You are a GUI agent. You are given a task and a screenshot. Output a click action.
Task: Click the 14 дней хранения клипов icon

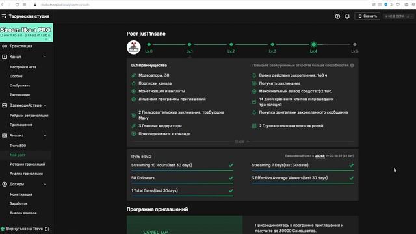(254, 102)
